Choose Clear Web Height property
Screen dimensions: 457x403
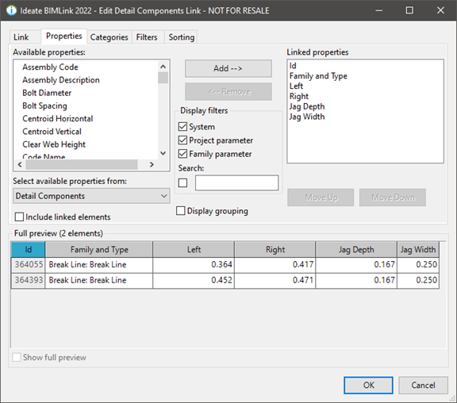pyautogui.click(x=54, y=144)
